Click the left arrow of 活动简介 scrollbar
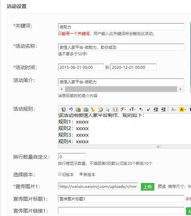 [62, 89]
